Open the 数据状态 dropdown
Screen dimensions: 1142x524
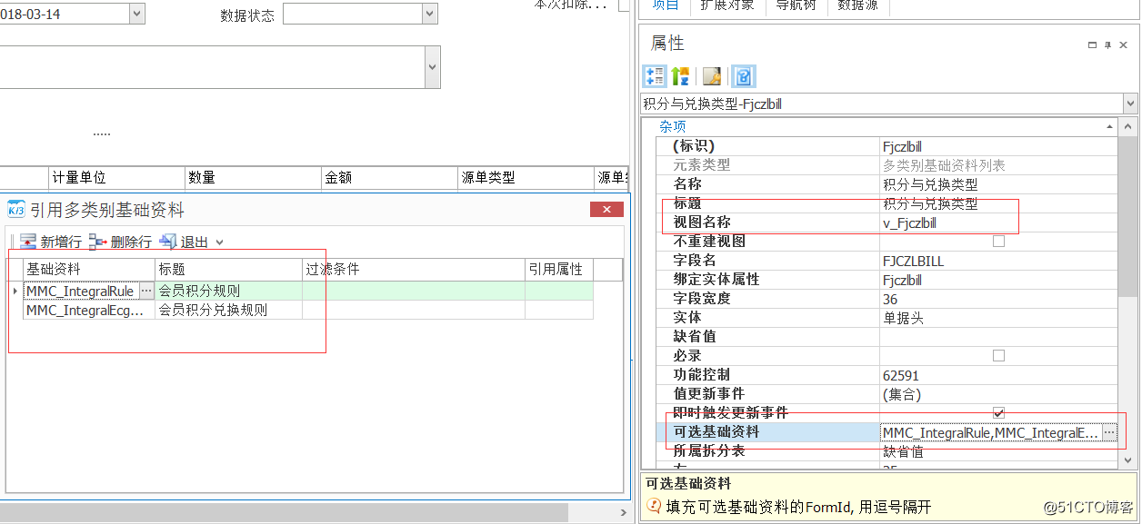(x=430, y=14)
